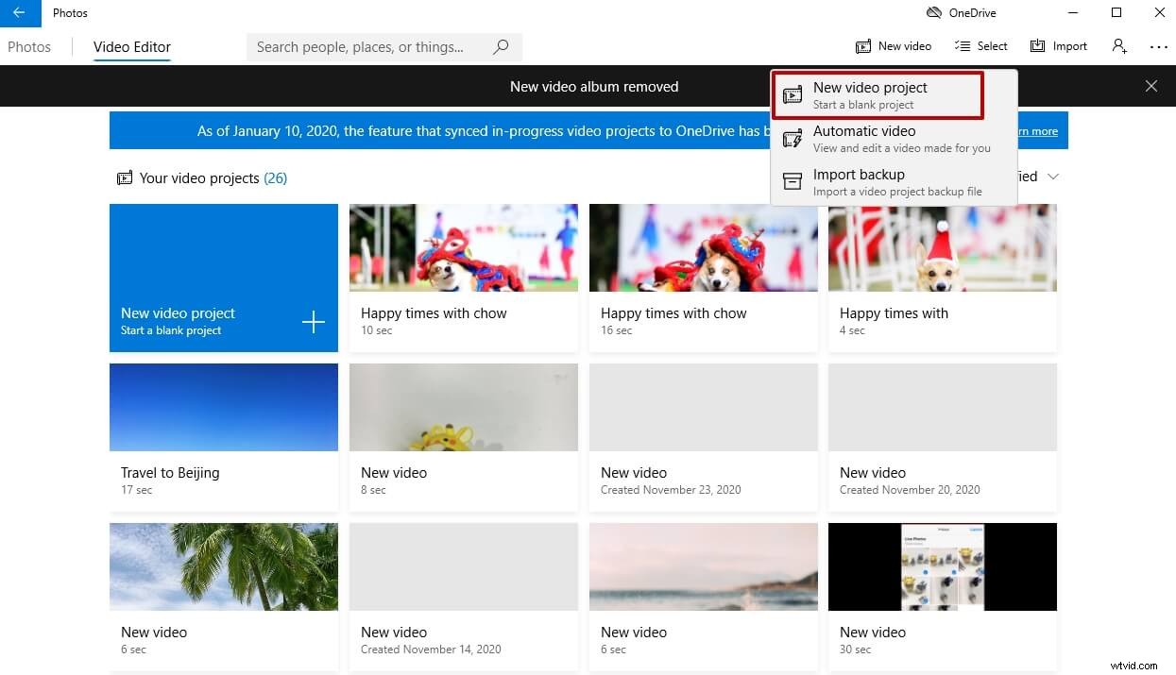
Task: Switch to the Photos tab
Action: point(29,46)
